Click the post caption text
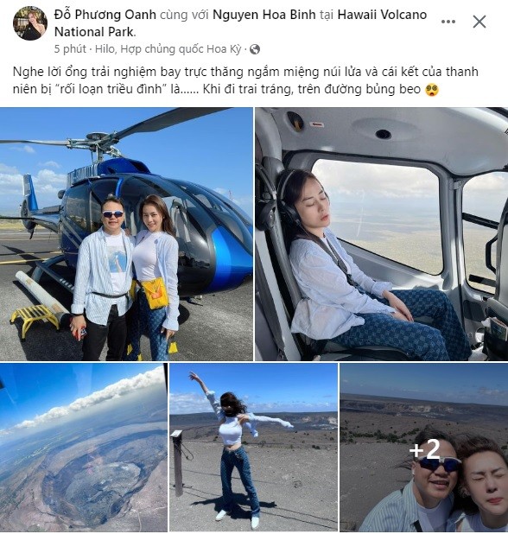The image size is (508, 534). (x=245, y=80)
